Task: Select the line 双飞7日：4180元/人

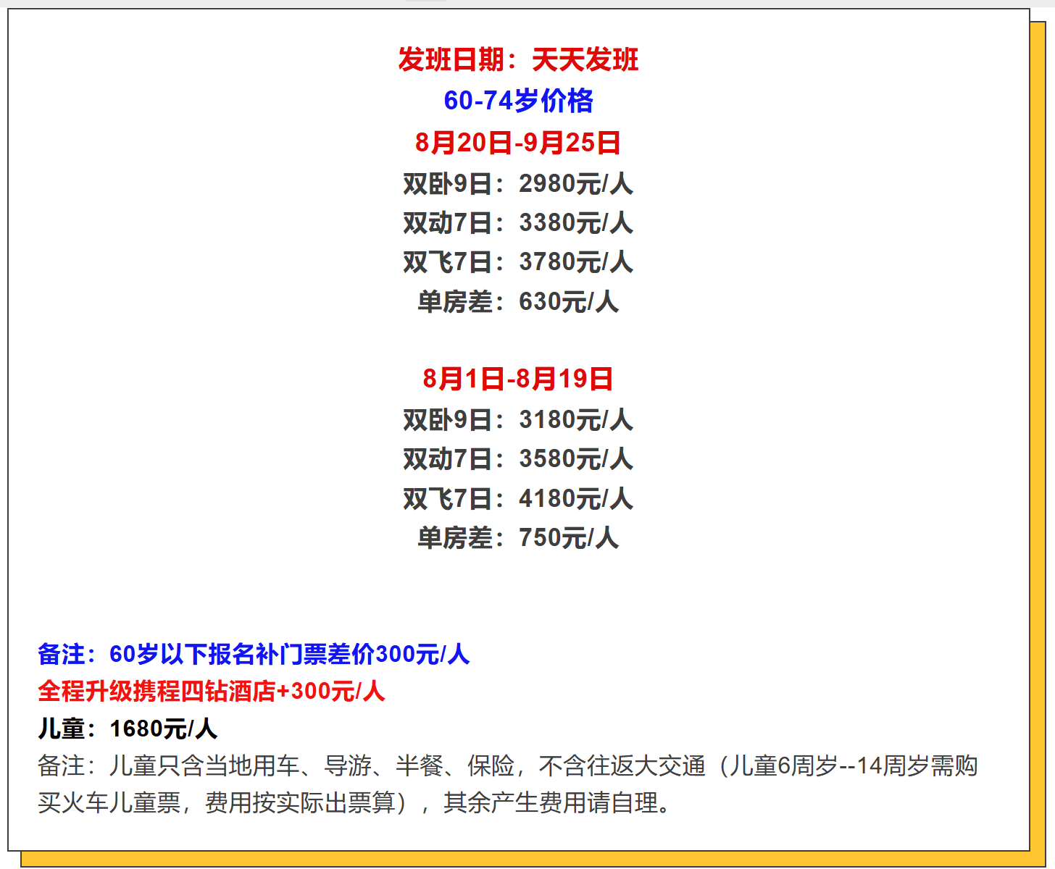Action: pos(518,499)
